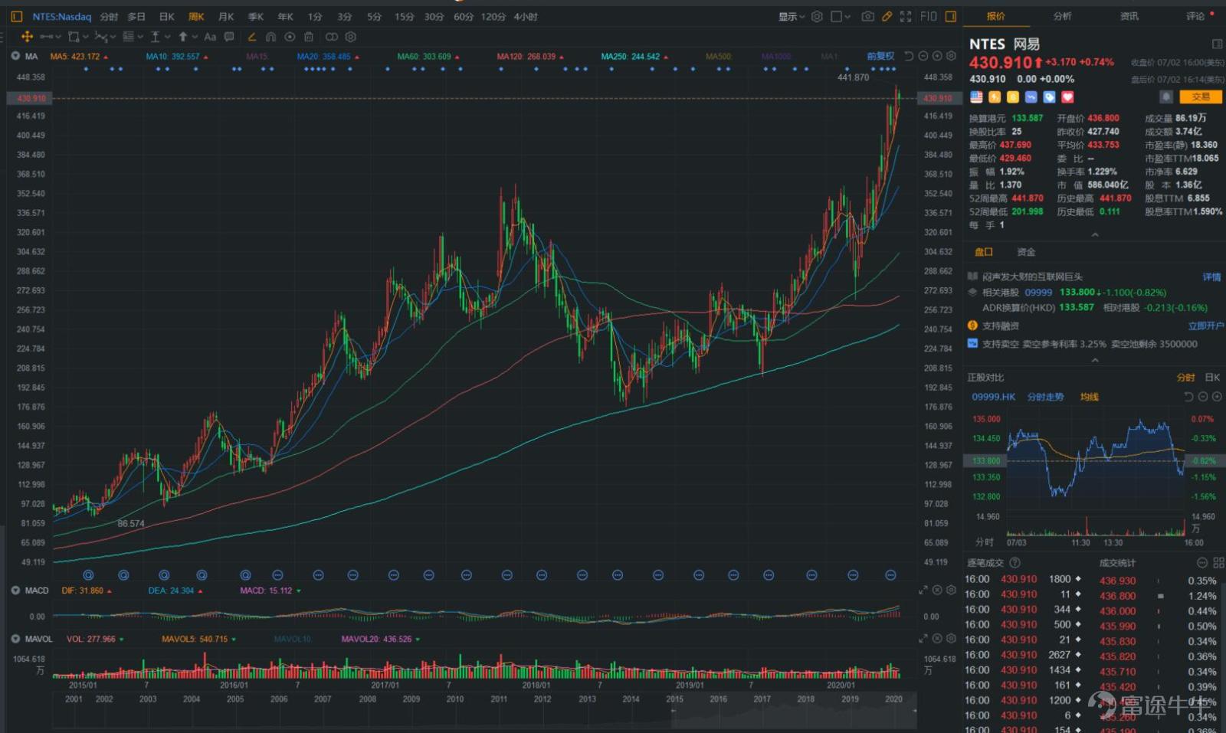This screenshot has height=733, width=1226.
Task: Toggle the MAVOL10 line visibility
Action: click(x=292, y=639)
